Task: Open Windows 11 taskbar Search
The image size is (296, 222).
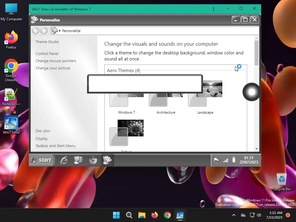Action: click(x=129, y=215)
